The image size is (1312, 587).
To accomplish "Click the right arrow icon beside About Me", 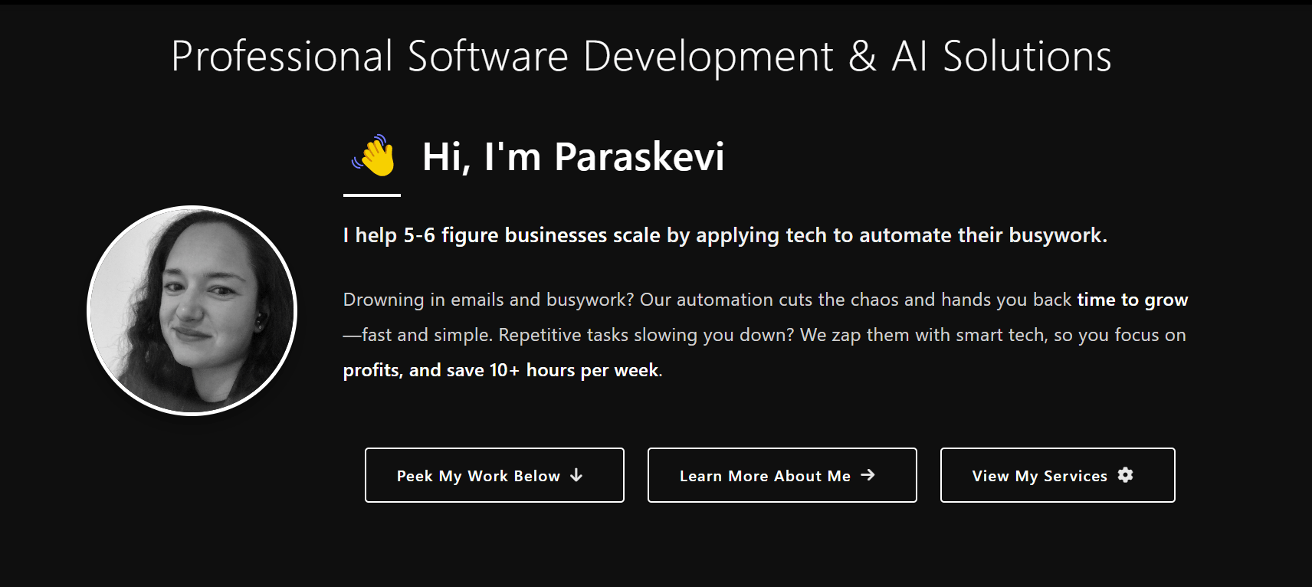I will (x=868, y=475).
